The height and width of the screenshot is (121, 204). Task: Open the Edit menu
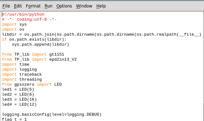pos(18,6)
